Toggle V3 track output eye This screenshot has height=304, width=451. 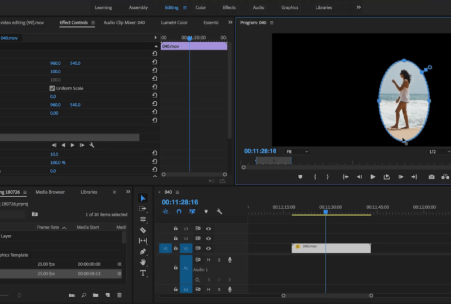point(209,229)
